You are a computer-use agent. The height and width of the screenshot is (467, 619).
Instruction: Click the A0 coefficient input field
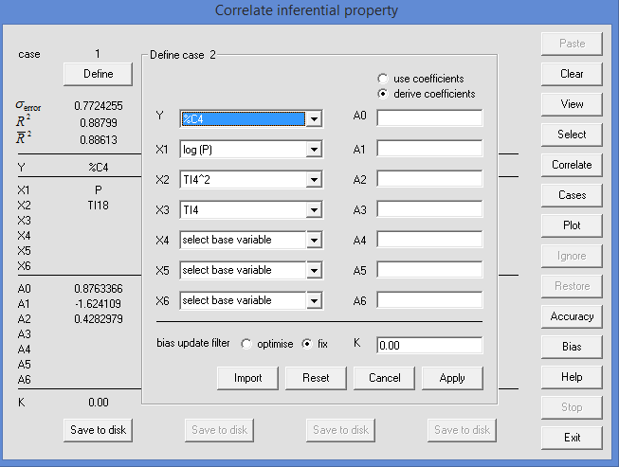tap(429, 117)
